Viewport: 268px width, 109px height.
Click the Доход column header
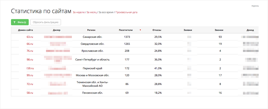coord(250,30)
